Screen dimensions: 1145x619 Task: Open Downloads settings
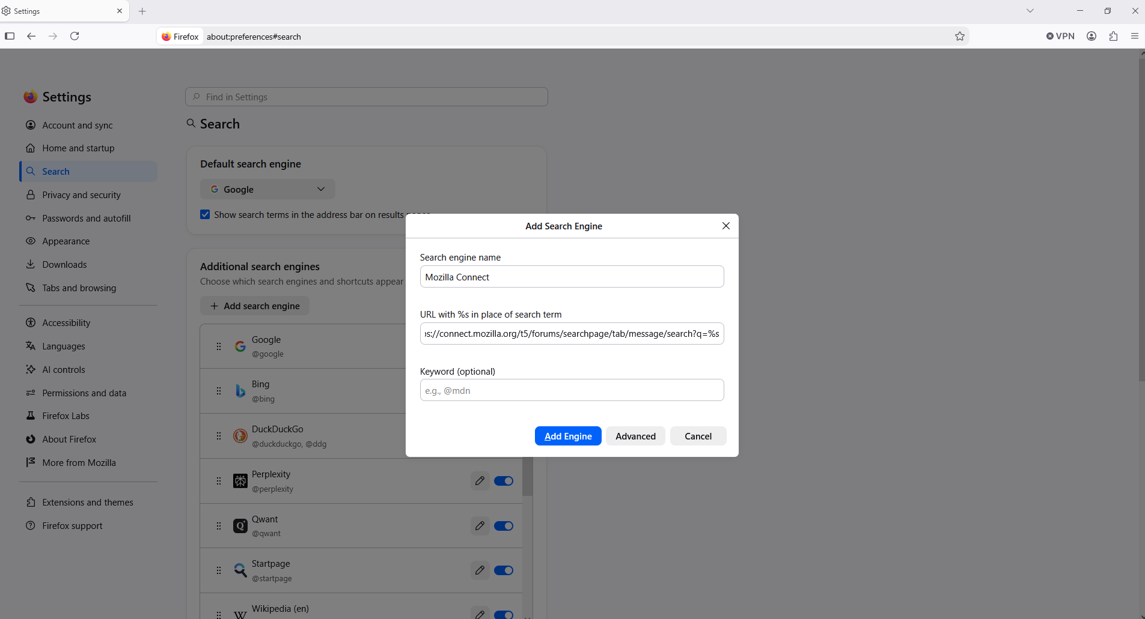tap(89, 265)
